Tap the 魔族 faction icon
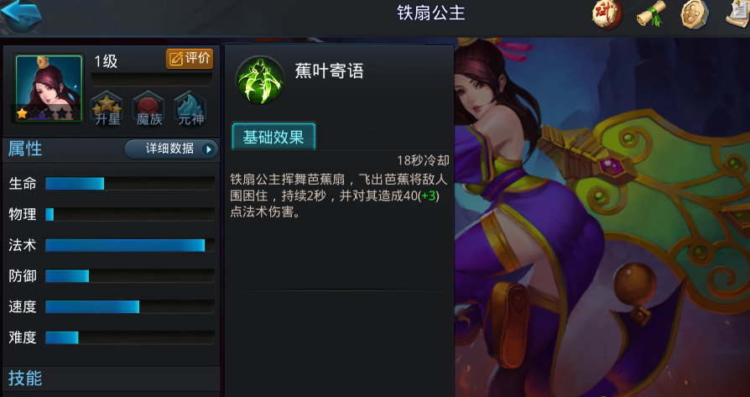Viewport: 750px width, 397px height. [149, 109]
